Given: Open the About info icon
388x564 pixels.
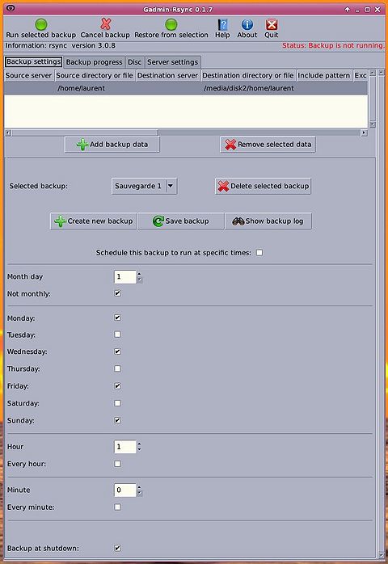Looking at the screenshot, I should (247, 24).
